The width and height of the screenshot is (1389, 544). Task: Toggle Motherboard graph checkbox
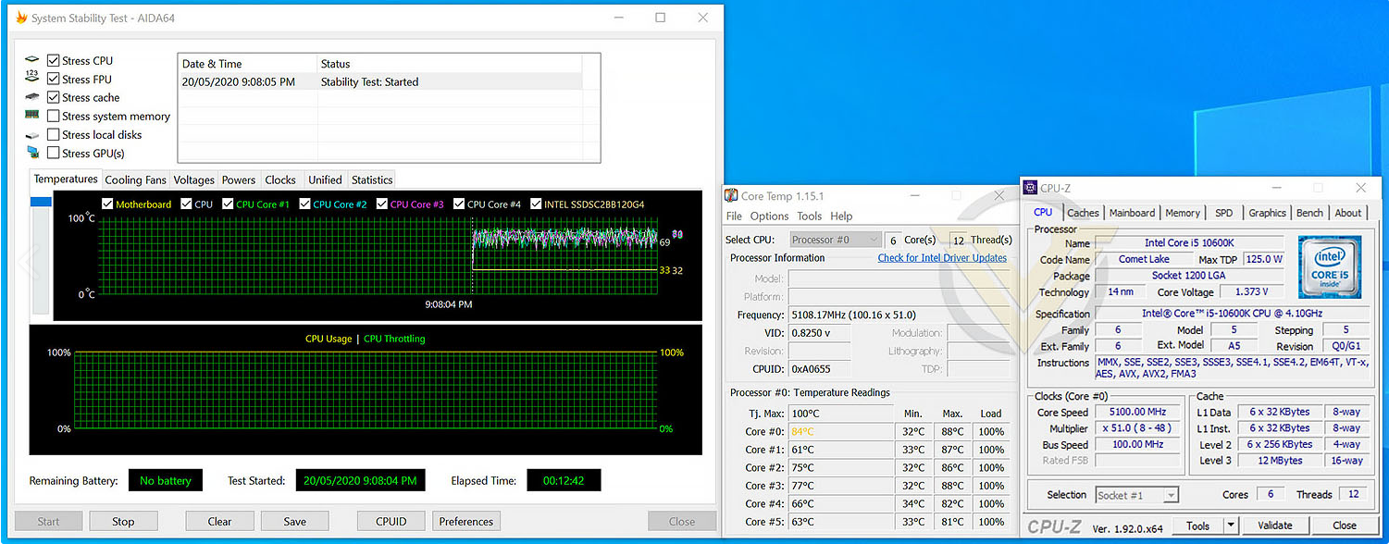point(107,204)
